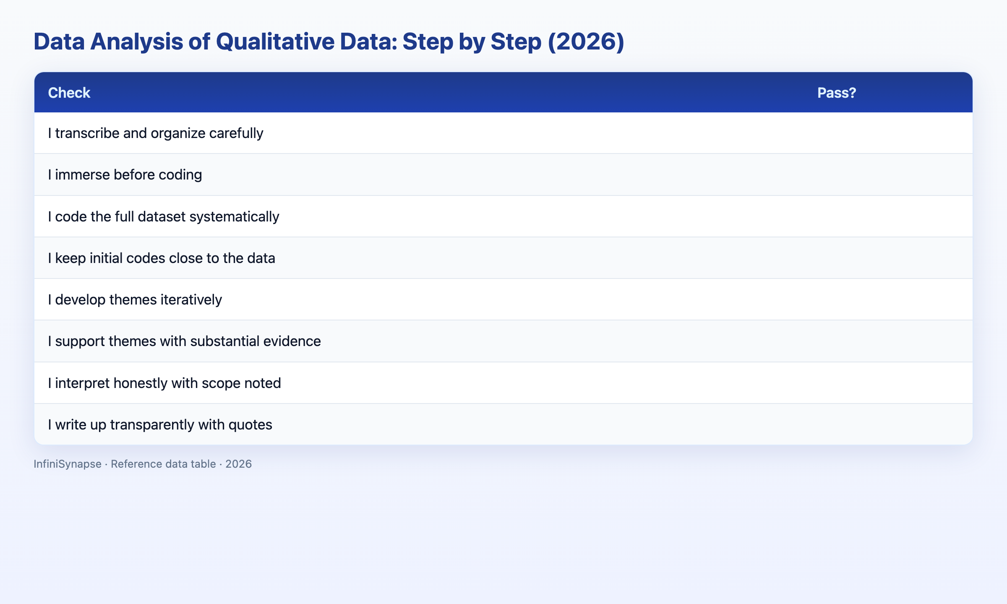Click the footer 'InfiniSynapse · Reference data table · 2026'
The height and width of the screenshot is (604, 1007).
pyautogui.click(x=143, y=464)
